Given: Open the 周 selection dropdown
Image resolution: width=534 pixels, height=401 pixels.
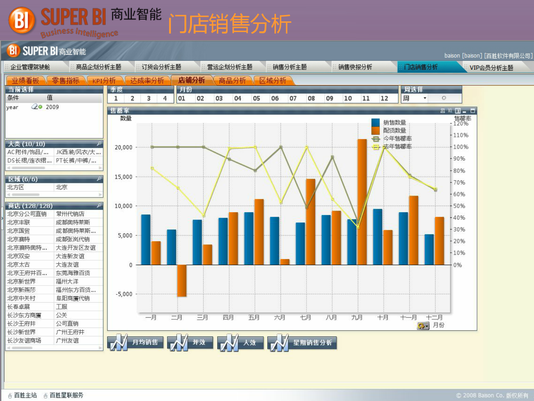Looking at the screenshot, I should [425, 98].
